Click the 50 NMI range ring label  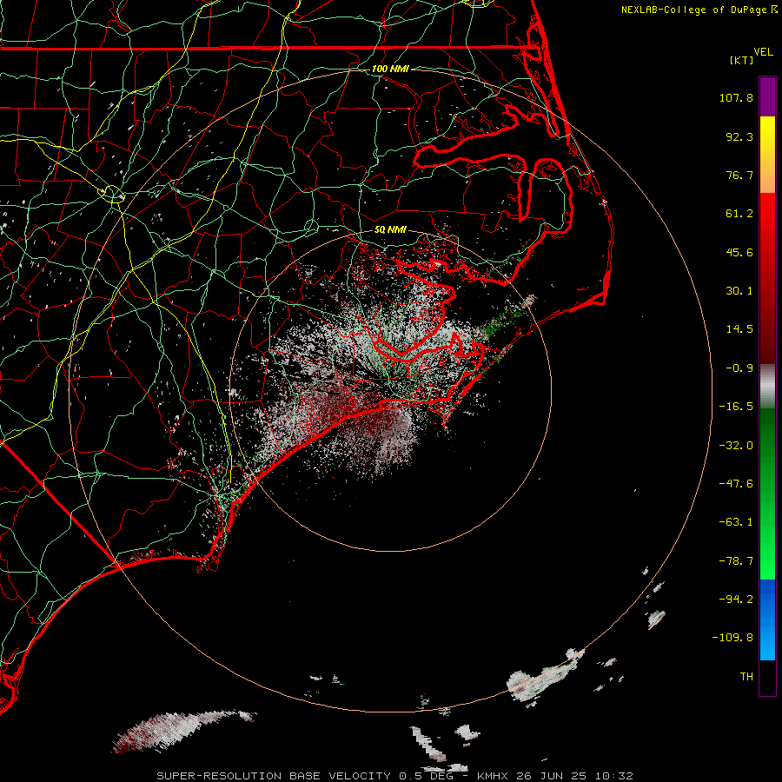point(390,230)
